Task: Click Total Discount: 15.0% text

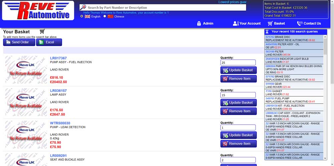Action: (279, 11)
